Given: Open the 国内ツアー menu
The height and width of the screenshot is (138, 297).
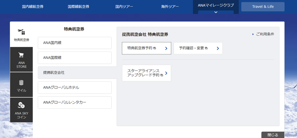Looking at the screenshot, I should pyautogui.click(x=124, y=6).
